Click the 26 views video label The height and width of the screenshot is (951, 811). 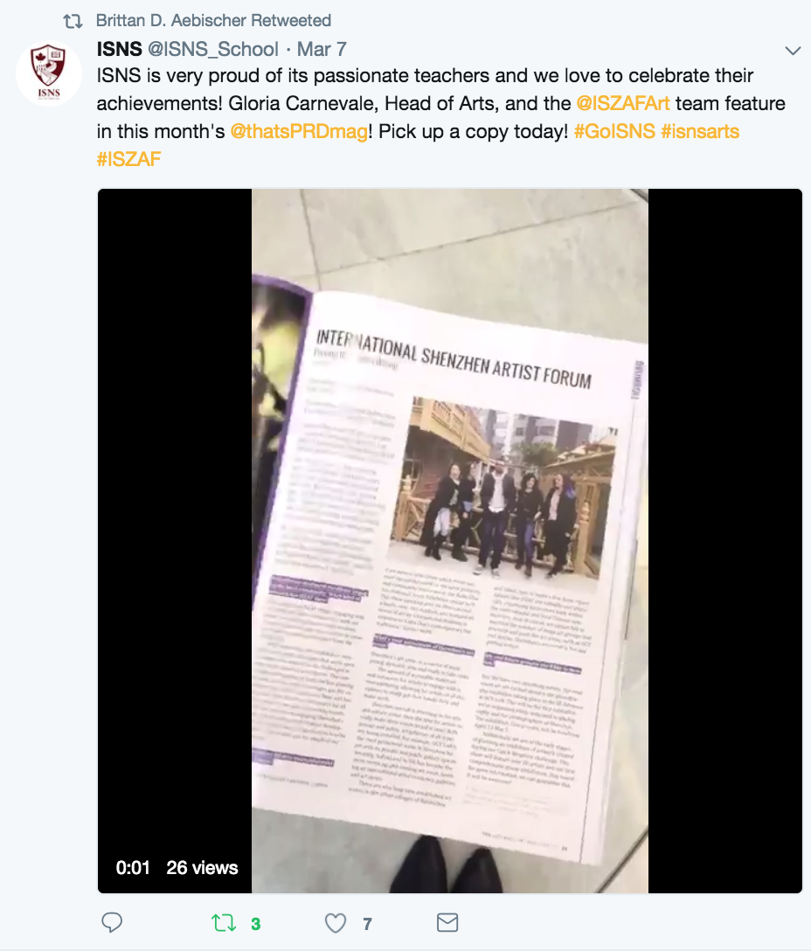coord(202,868)
